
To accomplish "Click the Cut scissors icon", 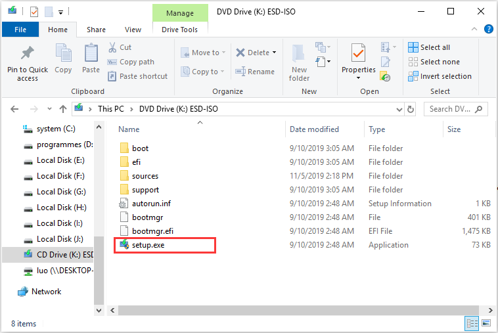I will click(112, 47).
